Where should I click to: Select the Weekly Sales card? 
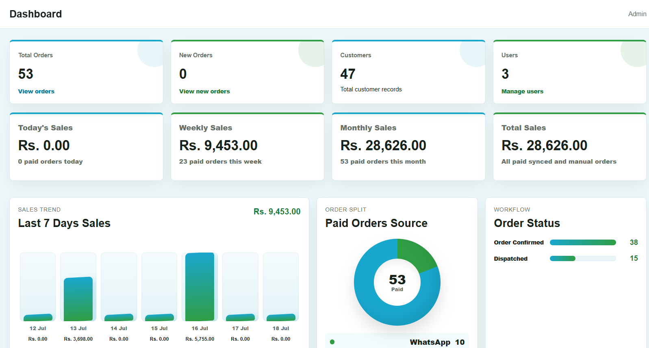click(247, 147)
